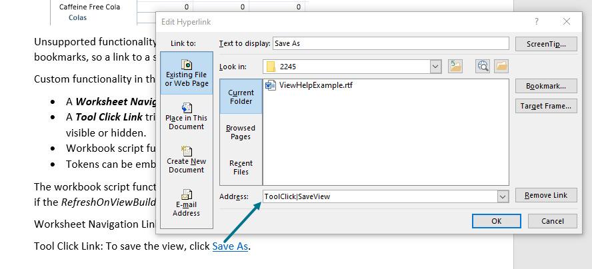Image resolution: width=592 pixels, height=269 pixels.
Task: Click the Address input field
Action: click(380, 196)
